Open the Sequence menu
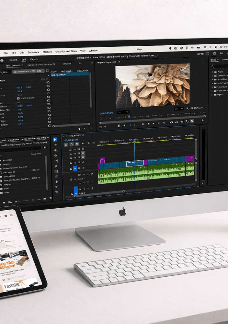The image size is (228, 324). 33,52
